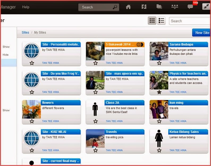Click the Sarana Ibubapa dinosaur museum thumbnail
Screen dimensions: 211x166
(159, 51)
